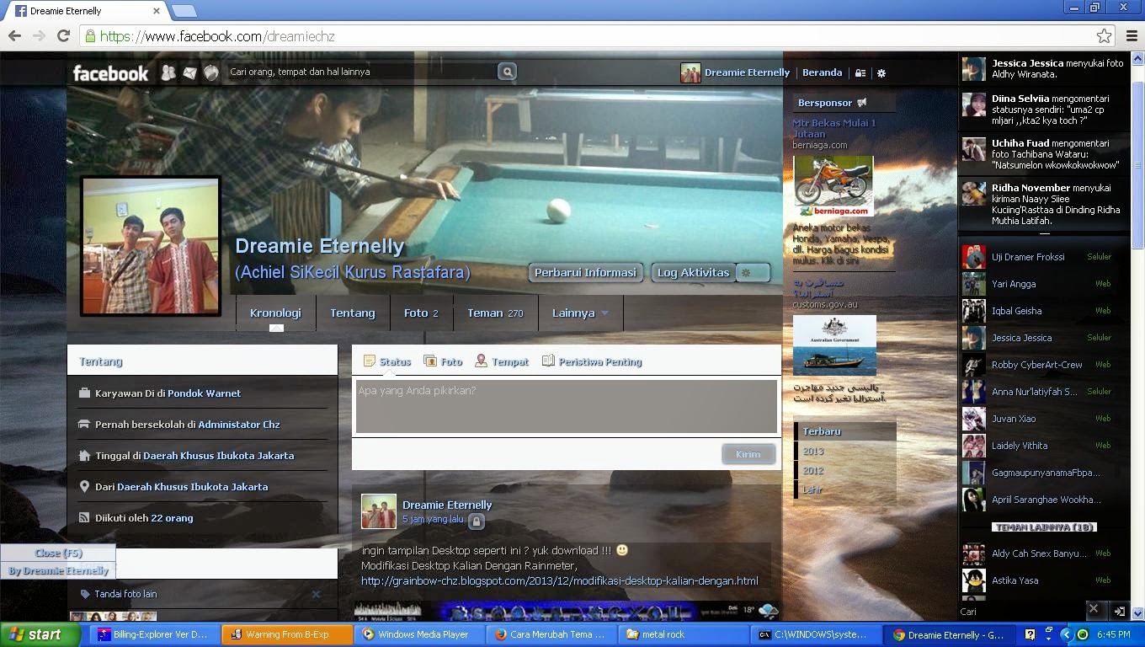Open the notifications globe icon
This screenshot has width=1145, height=647.
tap(211, 72)
